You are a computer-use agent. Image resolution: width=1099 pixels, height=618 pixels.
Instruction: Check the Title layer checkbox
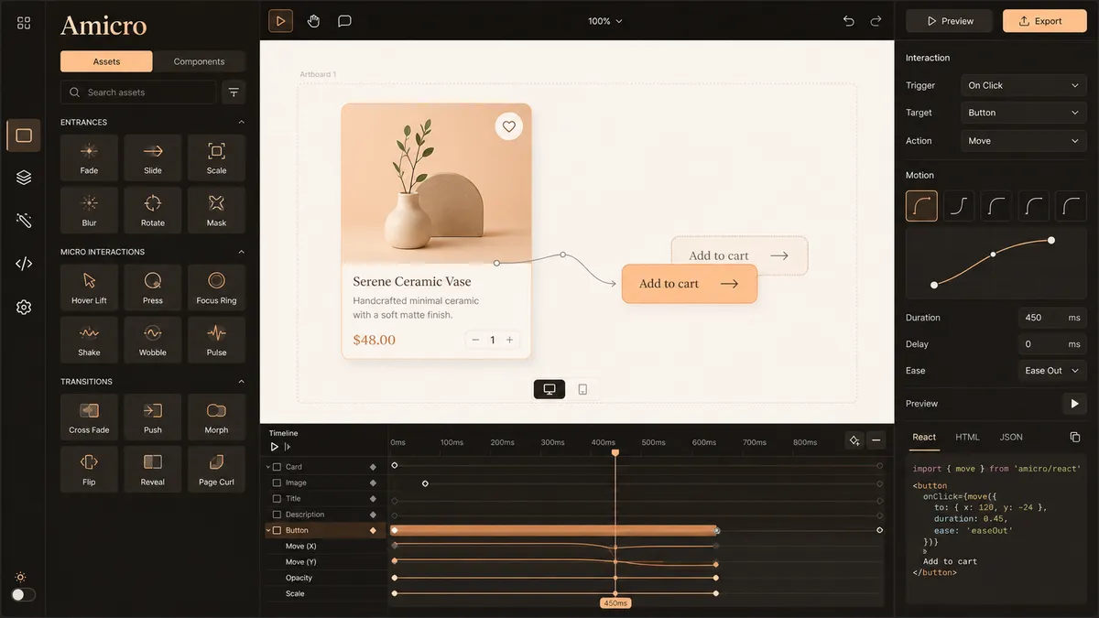click(277, 499)
